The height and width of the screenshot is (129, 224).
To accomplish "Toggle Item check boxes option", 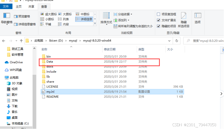I will click(x=167, y=14).
